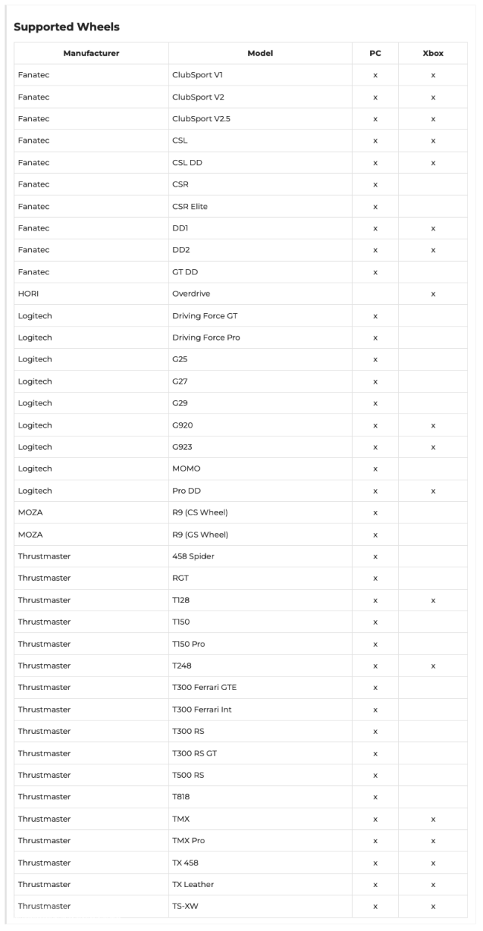Click the G920 model cell

(x=261, y=425)
